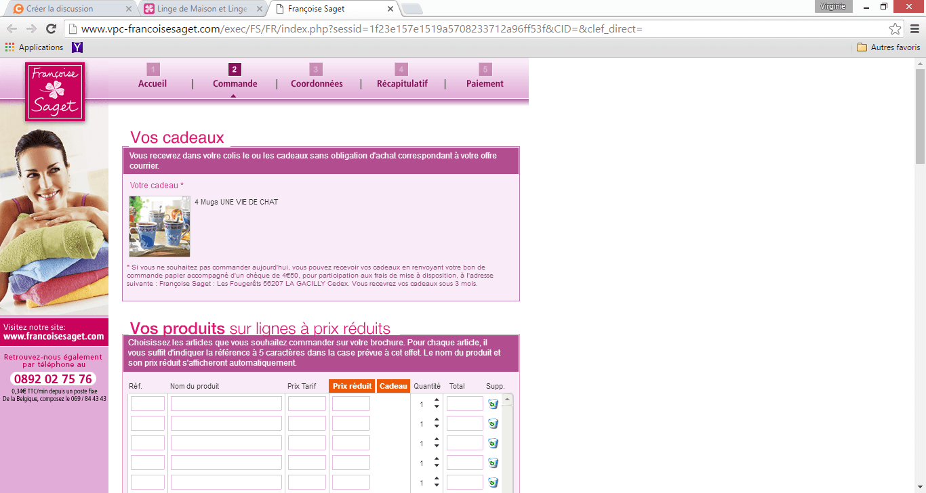Click the trash icon on the fifth product row

click(493, 483)
